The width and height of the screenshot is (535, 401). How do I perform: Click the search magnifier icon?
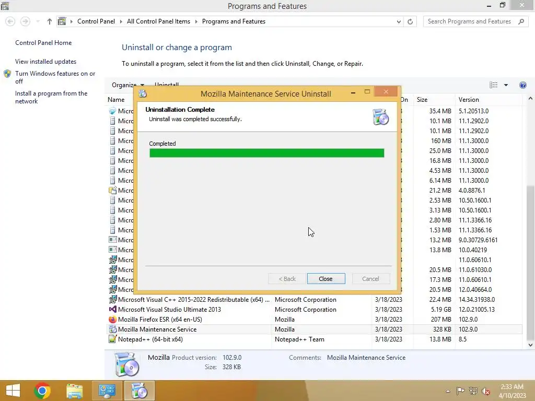(x=521, y=21)
